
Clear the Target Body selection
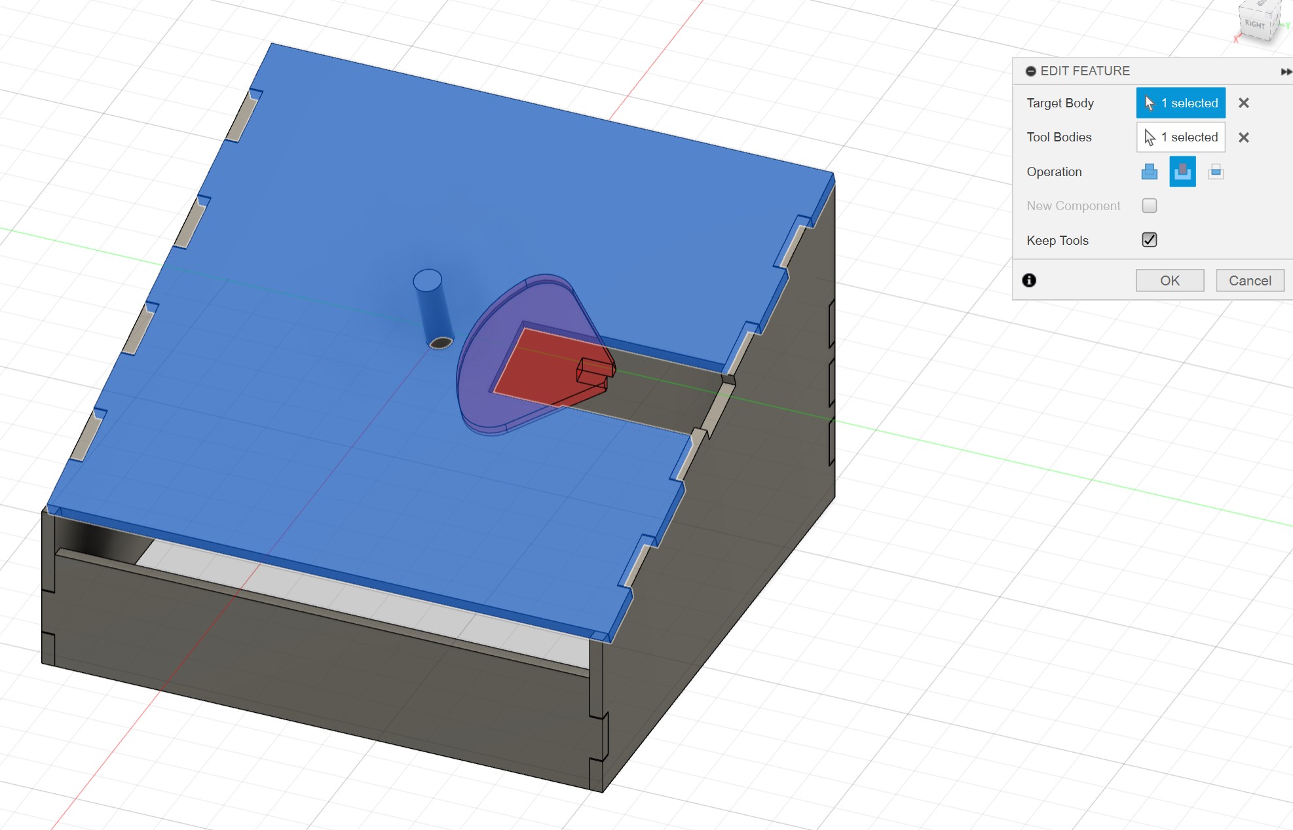pos(1244,103)
